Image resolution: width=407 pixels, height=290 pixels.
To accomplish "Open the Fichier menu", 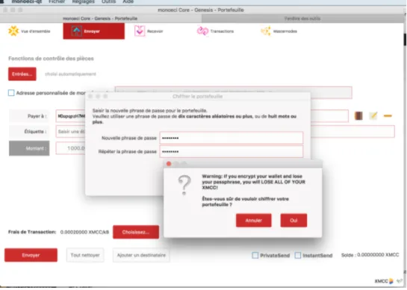I will click(57, 1).
